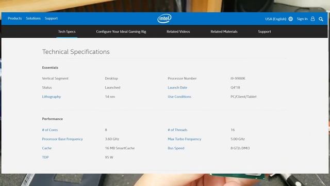Click the Processor Number label
This screenshot has width=330, height=186.
(182, 78)
